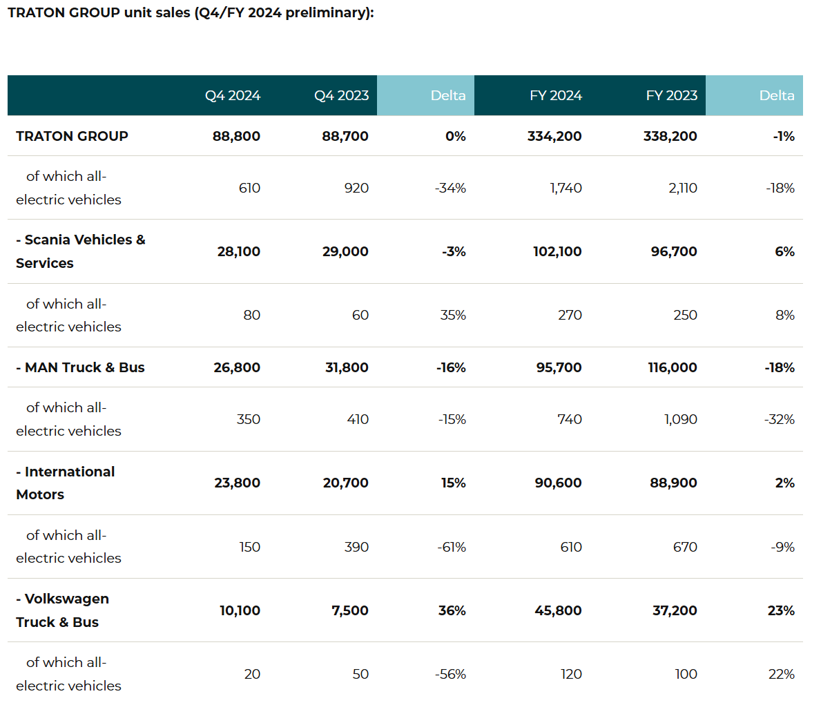
Task: Click the table title about TRATON unit sales
Action: [191, 13]
